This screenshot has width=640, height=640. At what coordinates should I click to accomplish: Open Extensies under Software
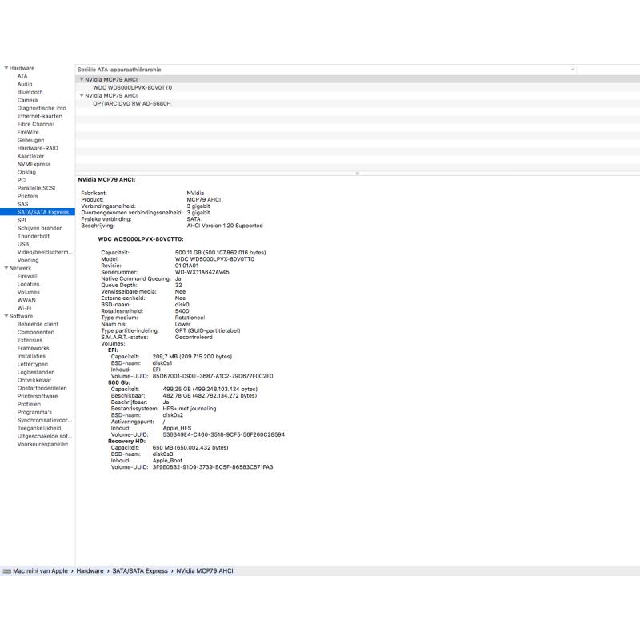pyautogui.click(x=30, y=340)
